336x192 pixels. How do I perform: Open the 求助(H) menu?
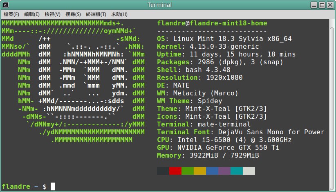click(x=119, y=14)
